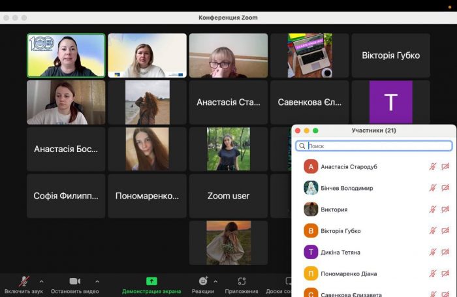Image resolution: width=457 pixels, height=297 pixels.
Task: Select the Zoom user video tile
Action: [228, 196]
